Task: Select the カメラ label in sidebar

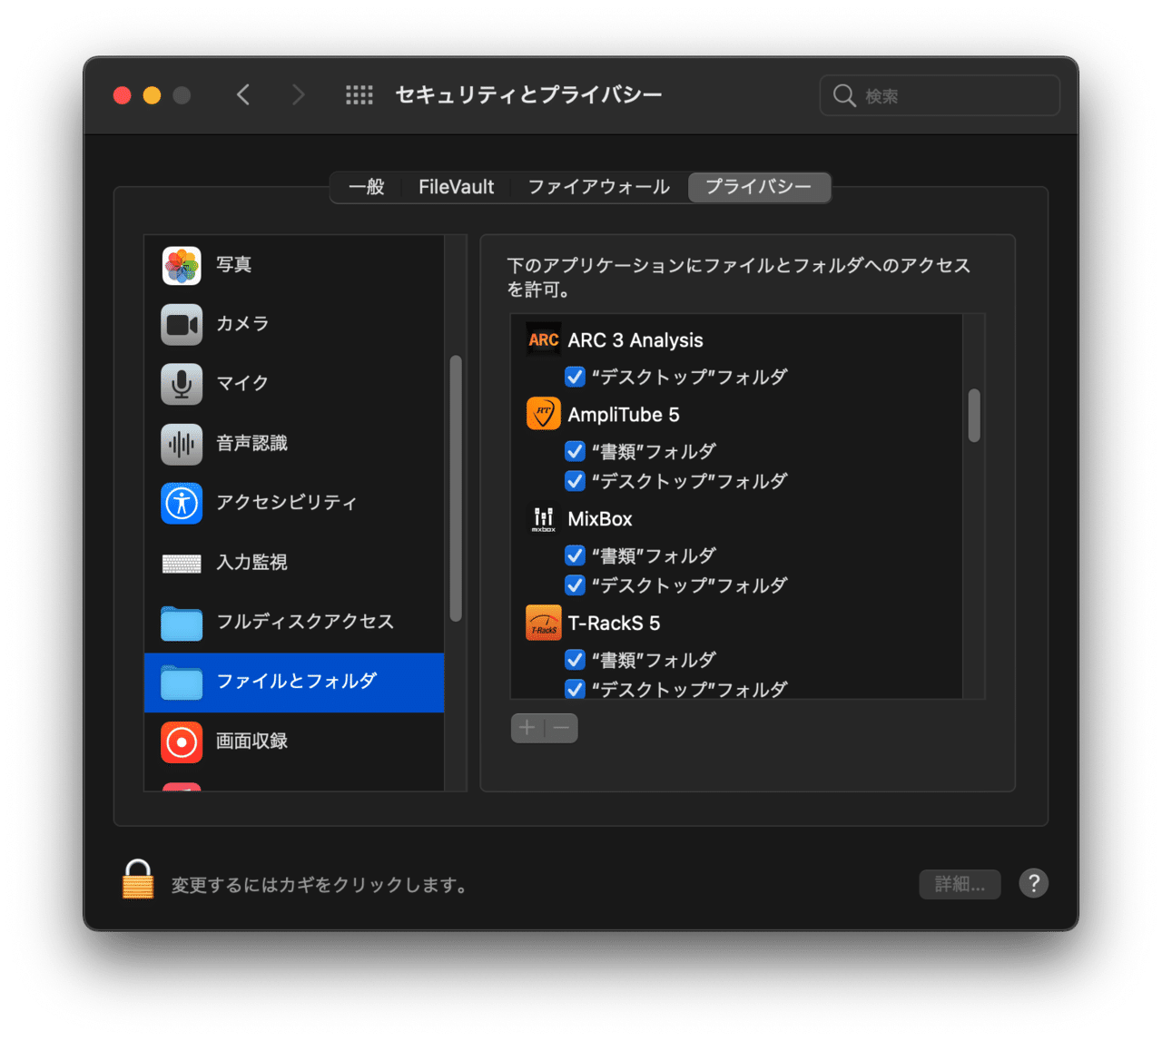Action: click(242, 324)
